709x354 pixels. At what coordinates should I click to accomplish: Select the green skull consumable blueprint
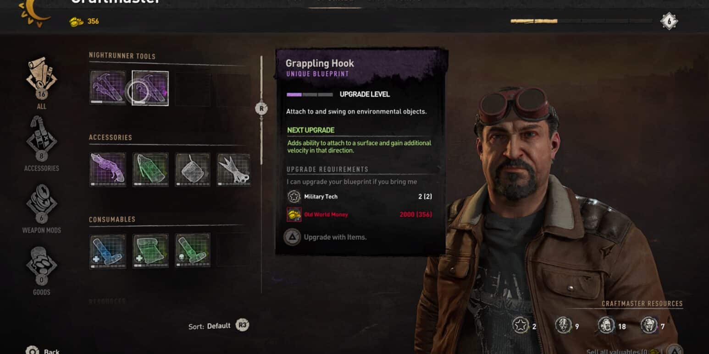[193, 251]
